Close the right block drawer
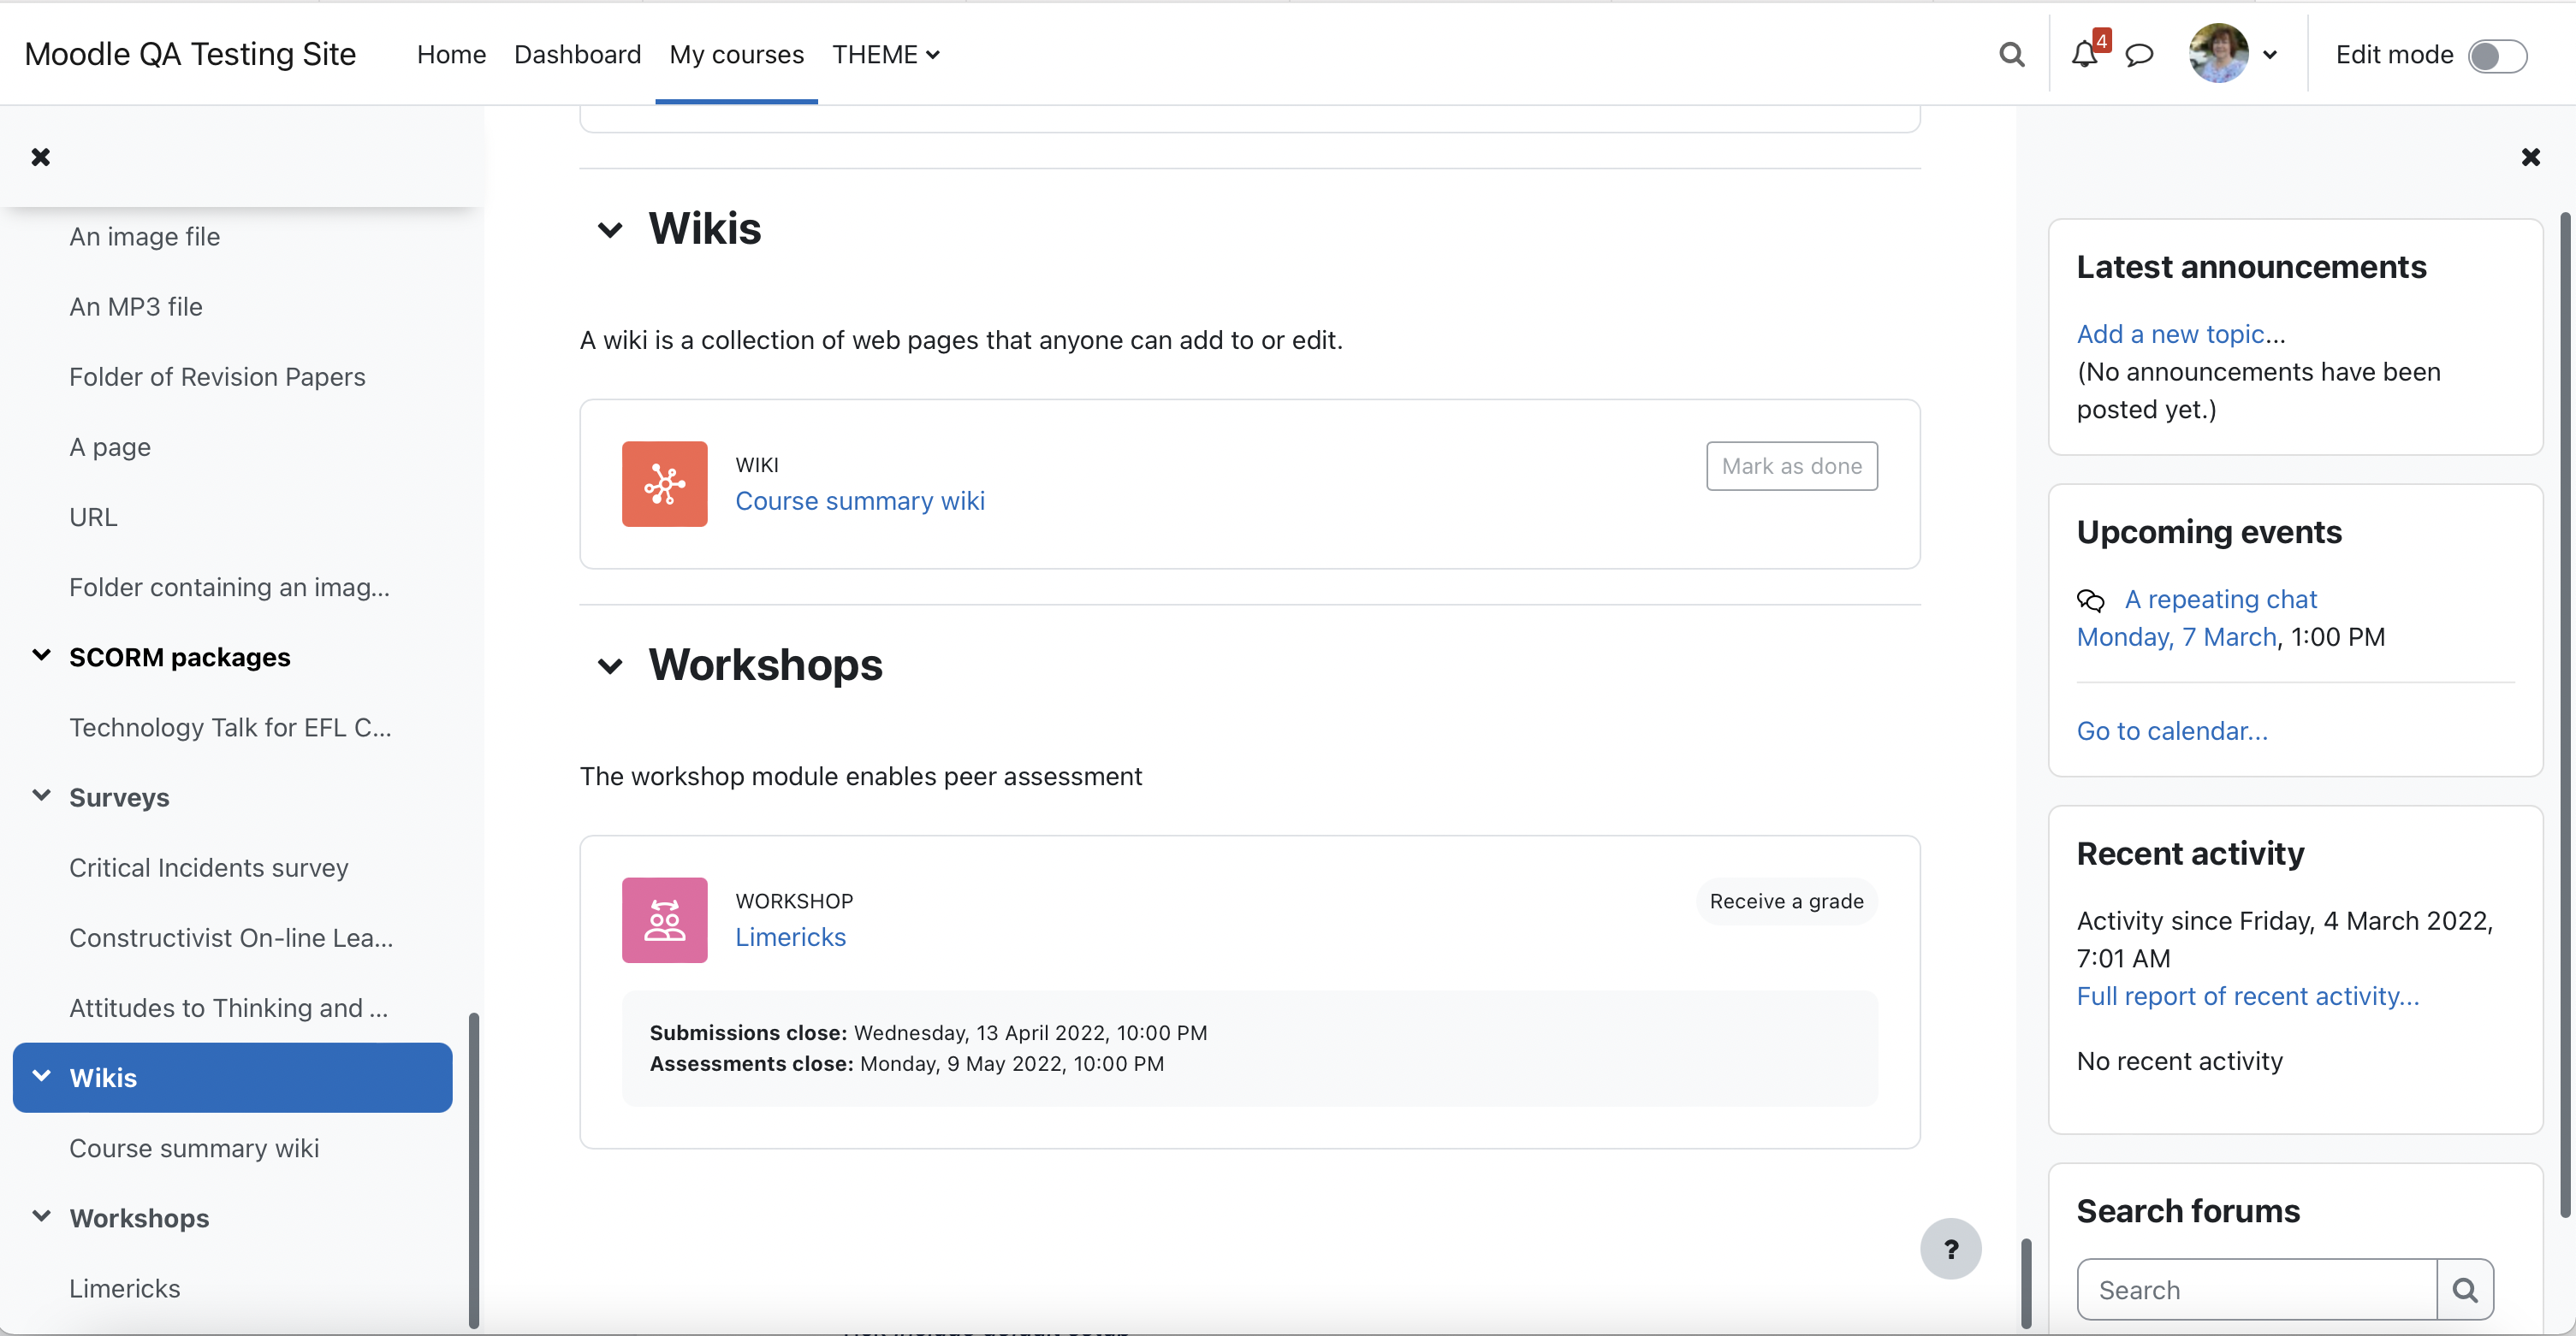The height and width of the screenshot is (1336, 2576). [2530, 157]
